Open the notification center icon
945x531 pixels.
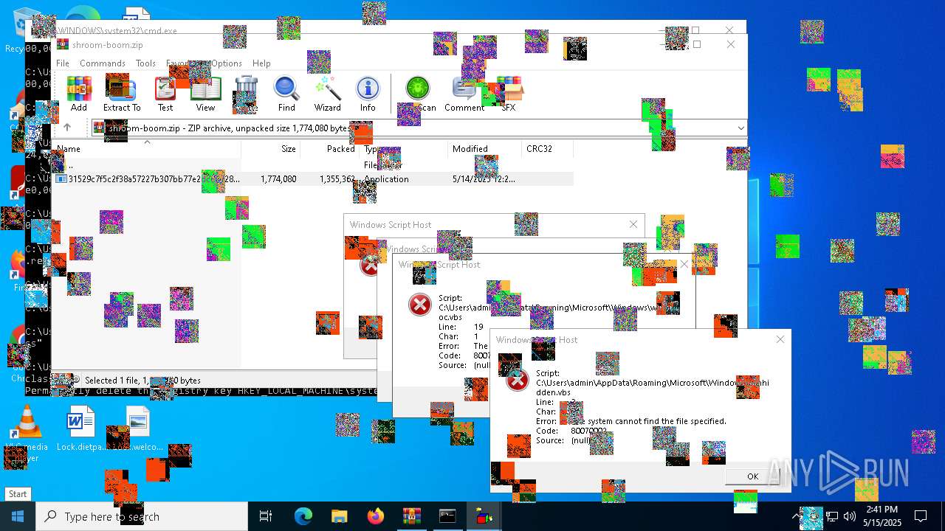point(921,516)
